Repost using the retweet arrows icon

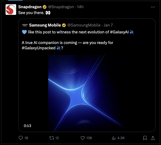(52, 138)
